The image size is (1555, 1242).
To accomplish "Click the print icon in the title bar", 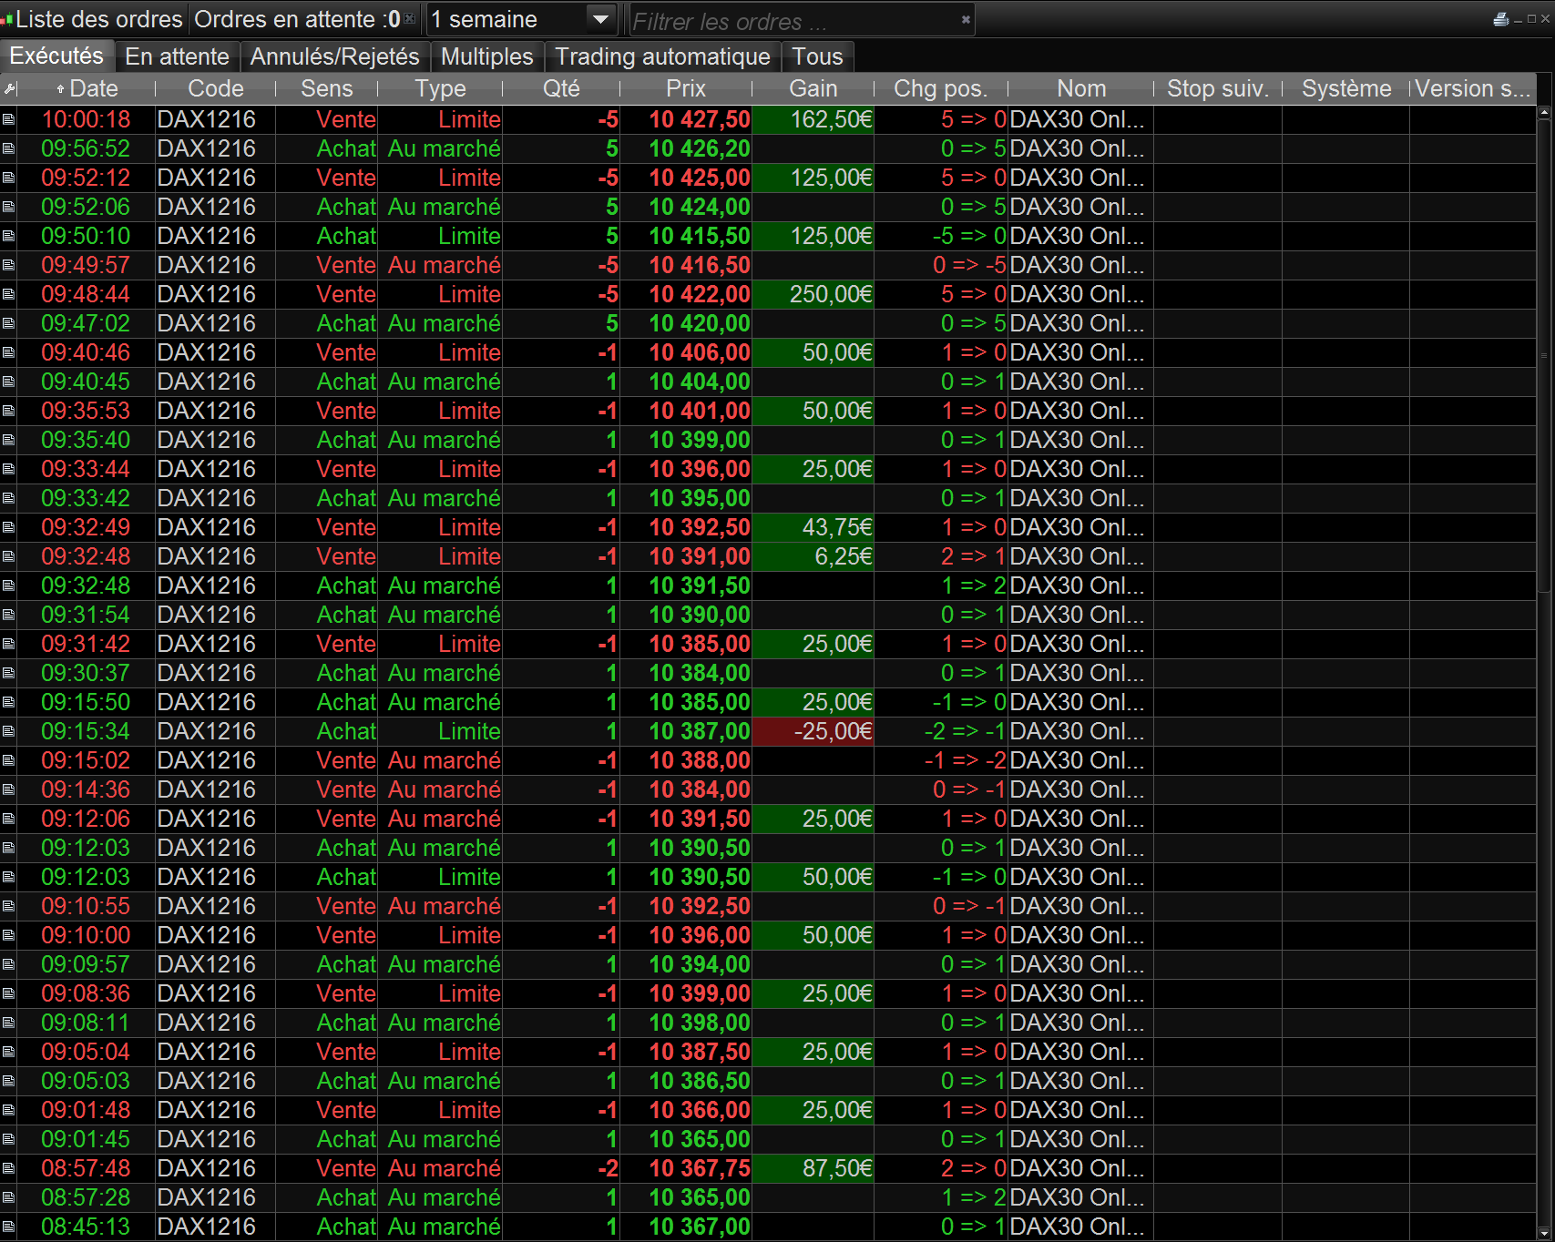I will pyautogui.click(x=1500, y=19).
